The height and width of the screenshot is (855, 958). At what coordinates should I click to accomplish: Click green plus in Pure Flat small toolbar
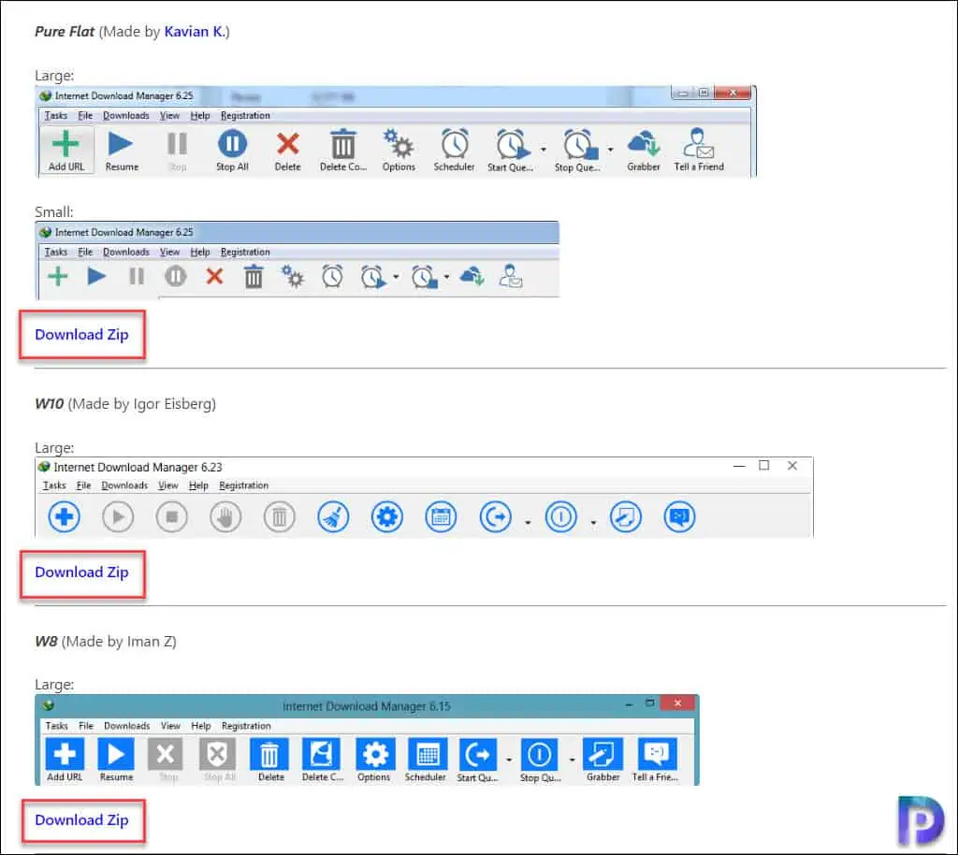point(58,277)
